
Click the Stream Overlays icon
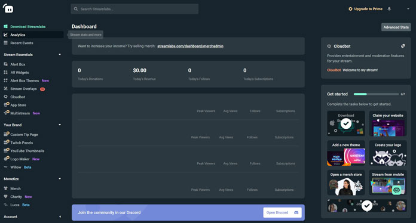pyautogui.click(x=5, y=89)
